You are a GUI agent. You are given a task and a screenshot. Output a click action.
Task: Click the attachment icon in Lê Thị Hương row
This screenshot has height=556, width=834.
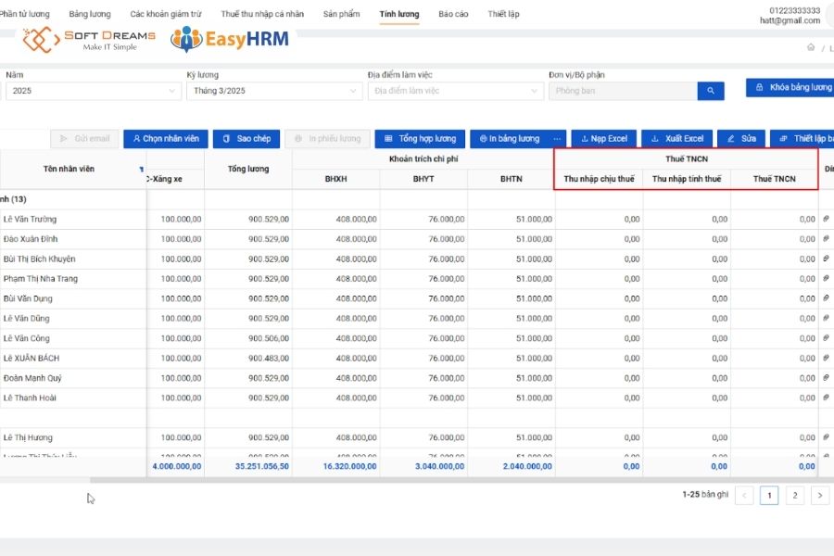click(x=826, y=437)
